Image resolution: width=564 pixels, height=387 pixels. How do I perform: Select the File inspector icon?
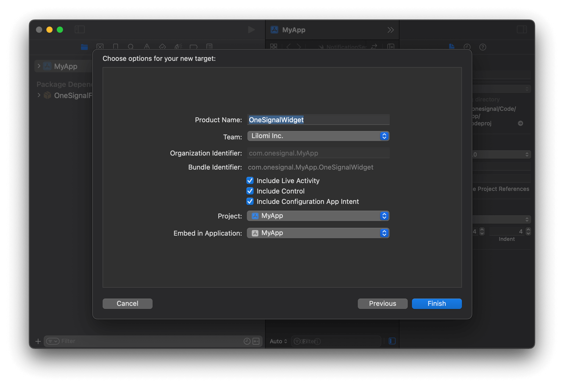[x=452, y=47]
